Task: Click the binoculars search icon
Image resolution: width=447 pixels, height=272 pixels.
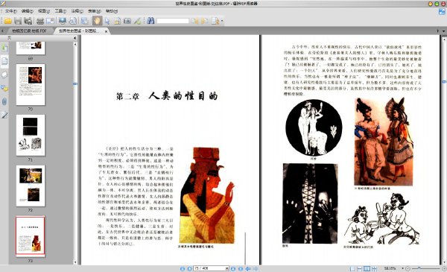Action: 150,21
